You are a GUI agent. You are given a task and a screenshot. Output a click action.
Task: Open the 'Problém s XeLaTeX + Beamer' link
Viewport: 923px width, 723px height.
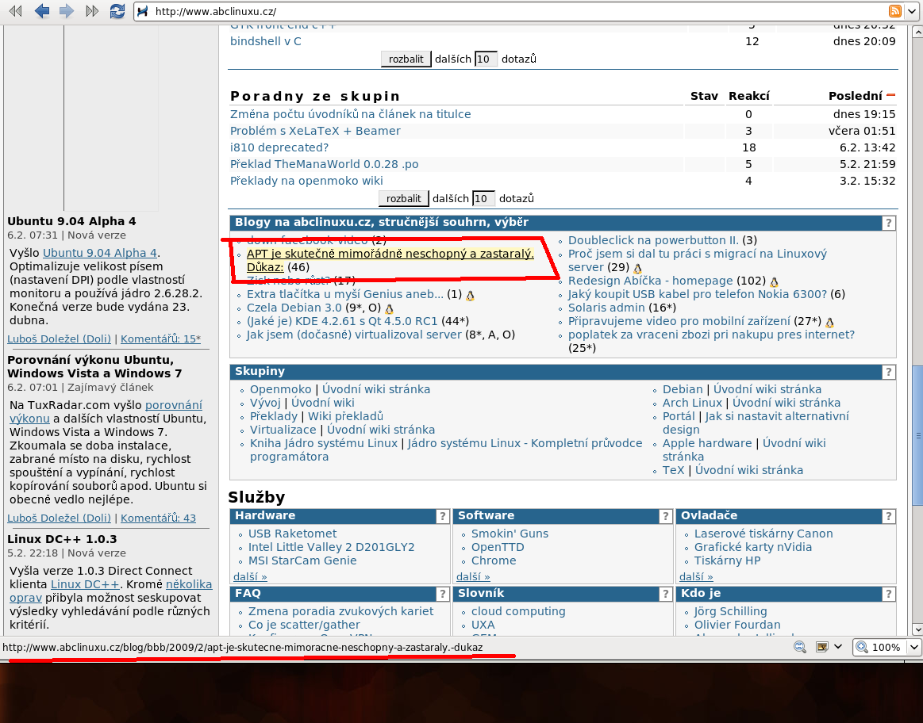click(x=315, y=131)
